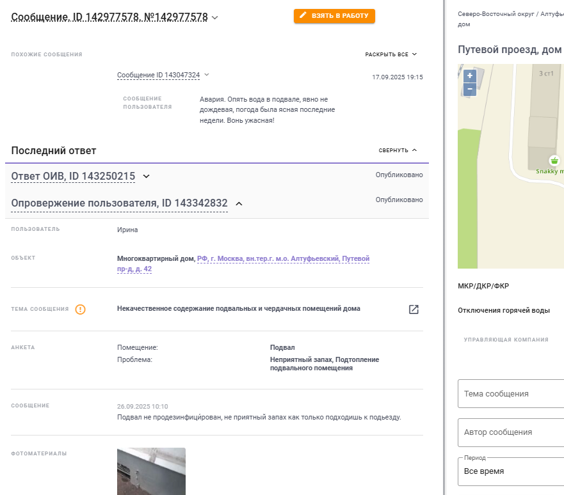
Task: Collapse Опровержение пользователя ID 143342832
Action: [239, 203]
